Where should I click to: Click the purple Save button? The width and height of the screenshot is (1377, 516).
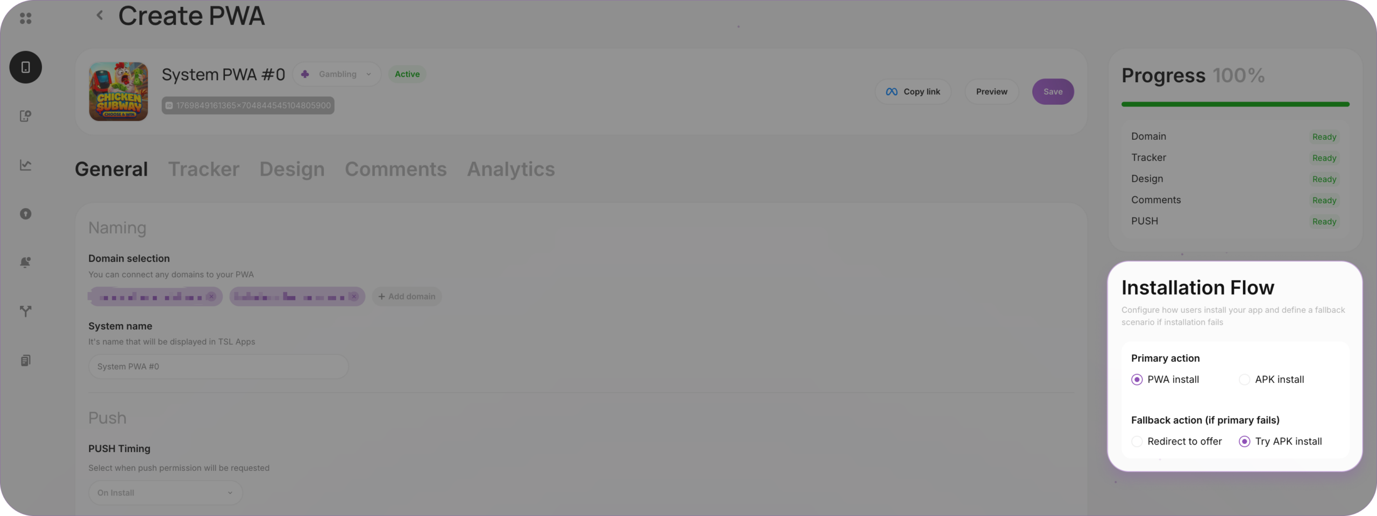pos(1053,92)
